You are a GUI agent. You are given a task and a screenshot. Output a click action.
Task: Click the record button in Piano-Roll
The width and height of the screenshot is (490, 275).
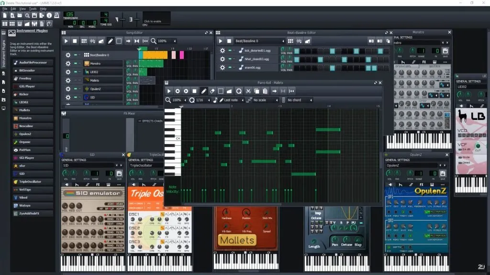coord(178,91)
